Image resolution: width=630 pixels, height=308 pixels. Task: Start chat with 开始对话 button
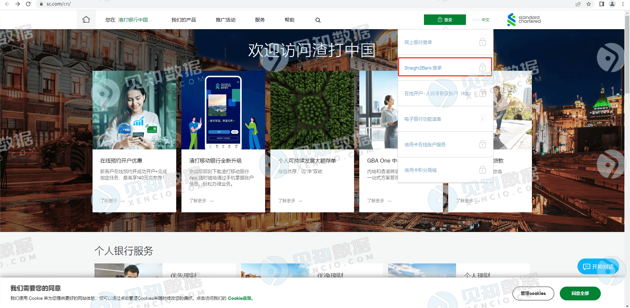point(598,267)
